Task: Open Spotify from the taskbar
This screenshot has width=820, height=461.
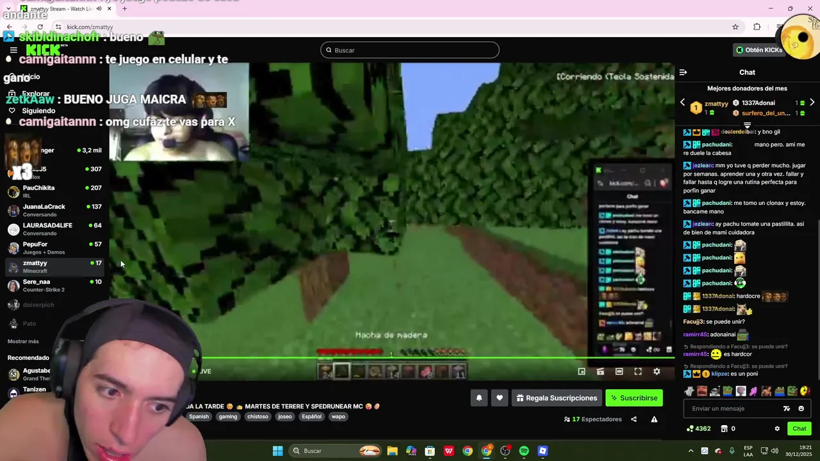Action: (524, 451)
